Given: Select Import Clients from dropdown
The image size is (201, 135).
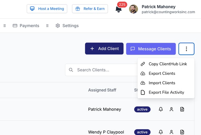Looking at the screenshot, I should pyautogui.click(x=162, y=83).
